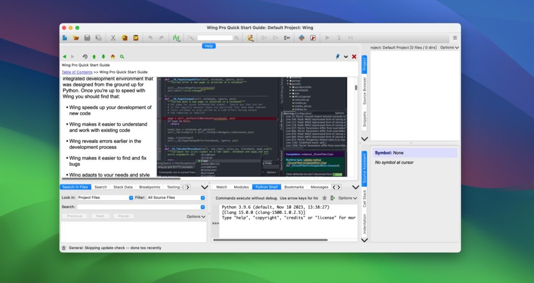This screenshot has height=283, width=534.
Task: Select the Watch tab
Action: [221, 187]
